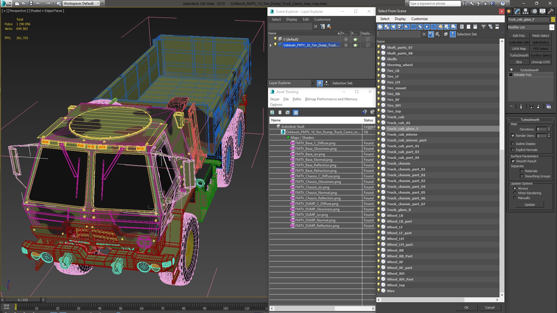This screenshot has height=313, width=557.
Task: Open Bitmap Performance and Memory menu
Action: coord(331,99)
